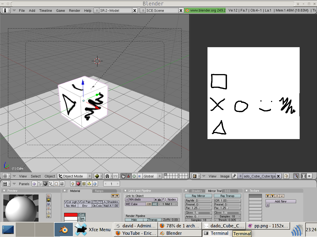Click the www.blender.org 249.2 link
This screenshot has height=237, width=317.
[205, 10]
